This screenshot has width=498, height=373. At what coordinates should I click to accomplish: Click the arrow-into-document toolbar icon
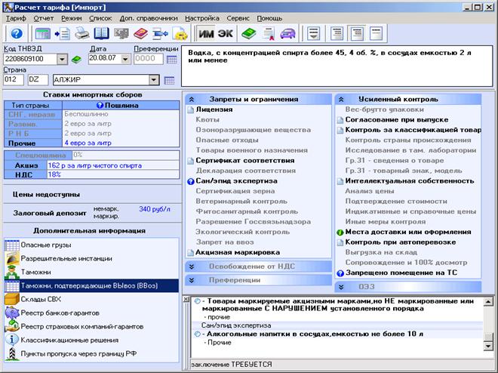[x=62, y=33]
